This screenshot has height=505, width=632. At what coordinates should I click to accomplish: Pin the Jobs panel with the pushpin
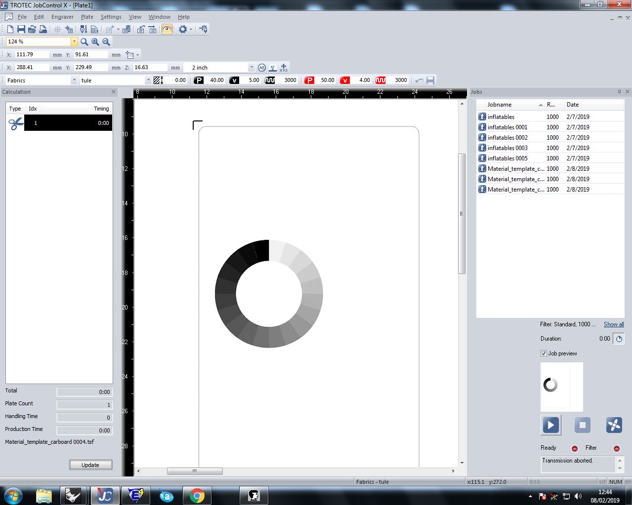pos(619,92)
